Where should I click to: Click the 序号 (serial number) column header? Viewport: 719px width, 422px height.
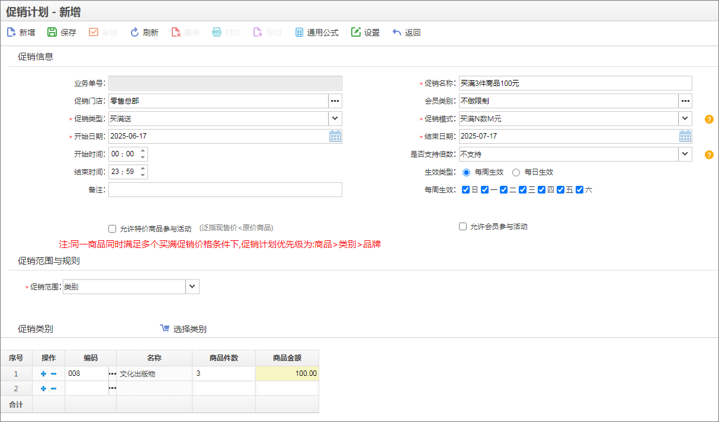pos(16,358)
